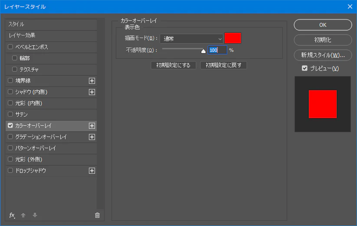
Task: Move effect down with the down-arrow icon
Action: [x=35, y=215]
